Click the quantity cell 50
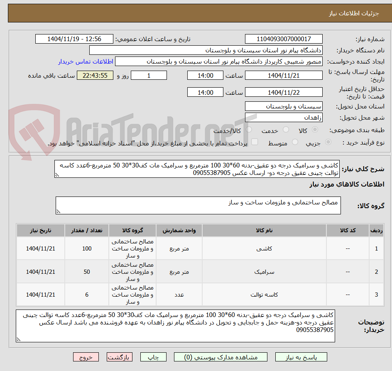Screen dimensions: 392x371 [87, 272]
